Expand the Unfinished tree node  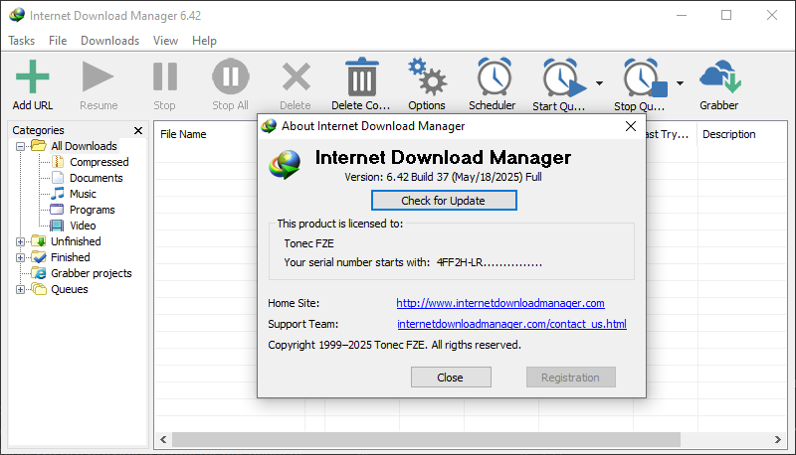click(x=20, y=241)
